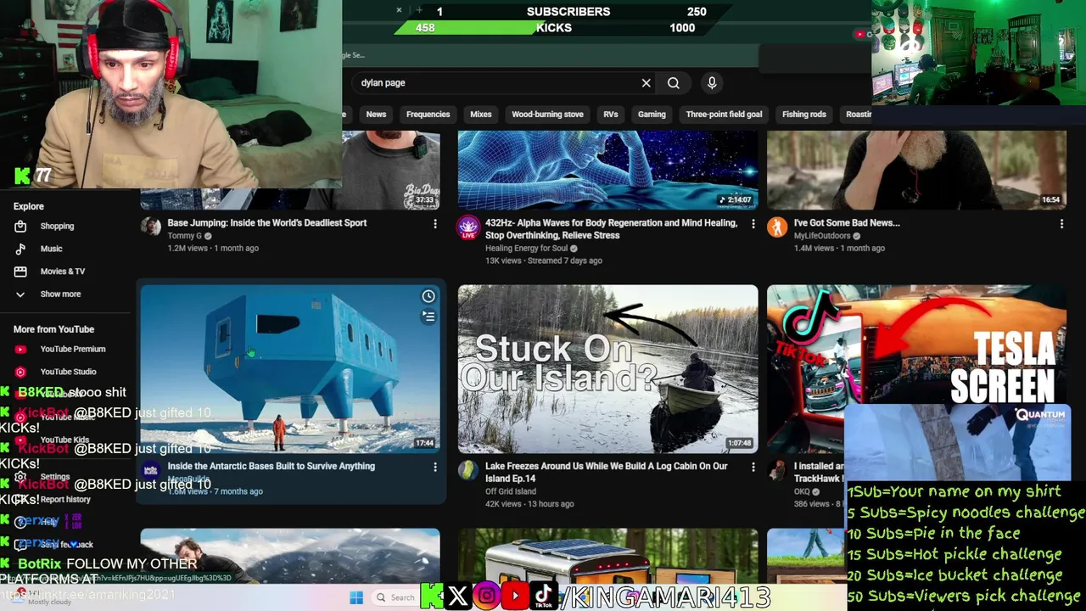Open options menu for 432Hz Alpha Waves video
1086x611 pixels.
coord(753,224)
